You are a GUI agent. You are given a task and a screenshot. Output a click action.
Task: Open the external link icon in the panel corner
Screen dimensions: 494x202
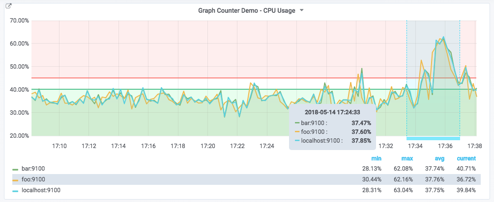[8, 6]
